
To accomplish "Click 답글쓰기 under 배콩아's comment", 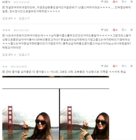I will [x=24, y=18].
